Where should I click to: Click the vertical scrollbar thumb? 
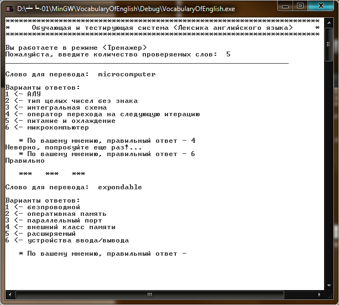329,44
